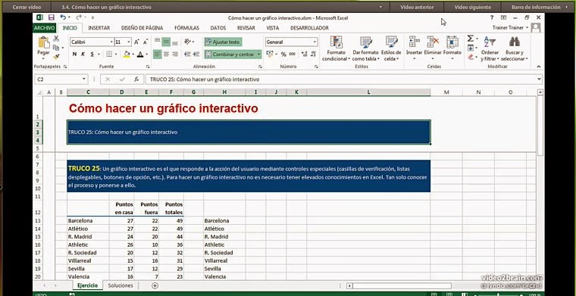This screenshot has height=296, width=576.
Task: Apply percent style with % icon
Action: coord(283,55)
